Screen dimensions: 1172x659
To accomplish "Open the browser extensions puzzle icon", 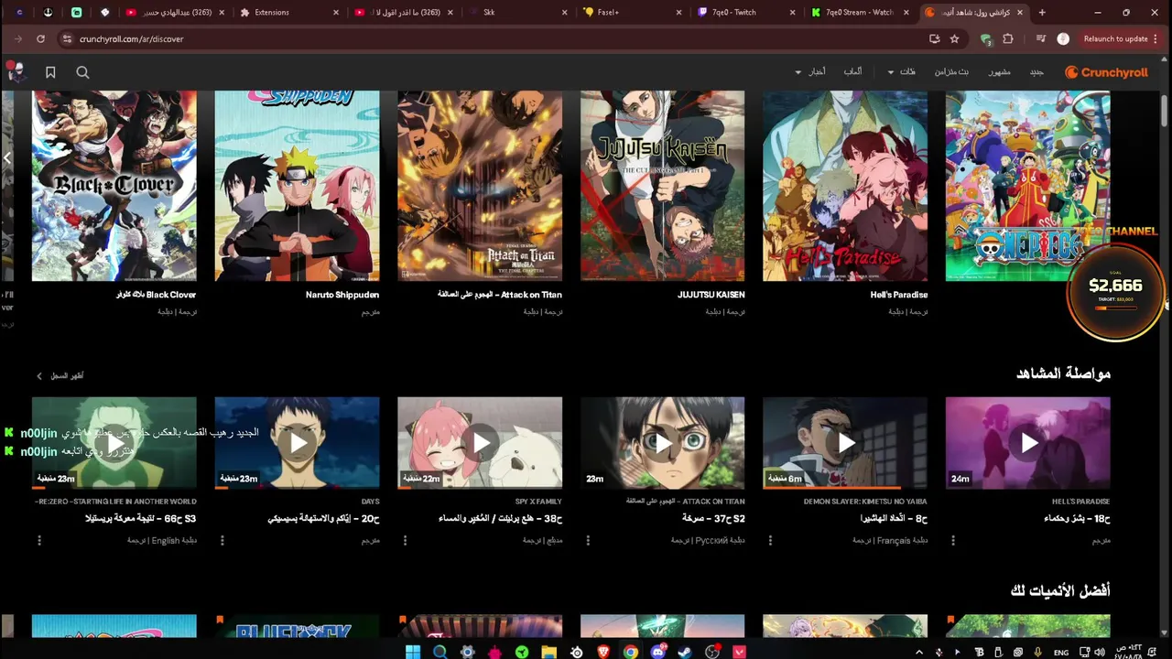I will (x=1008, y=38).
